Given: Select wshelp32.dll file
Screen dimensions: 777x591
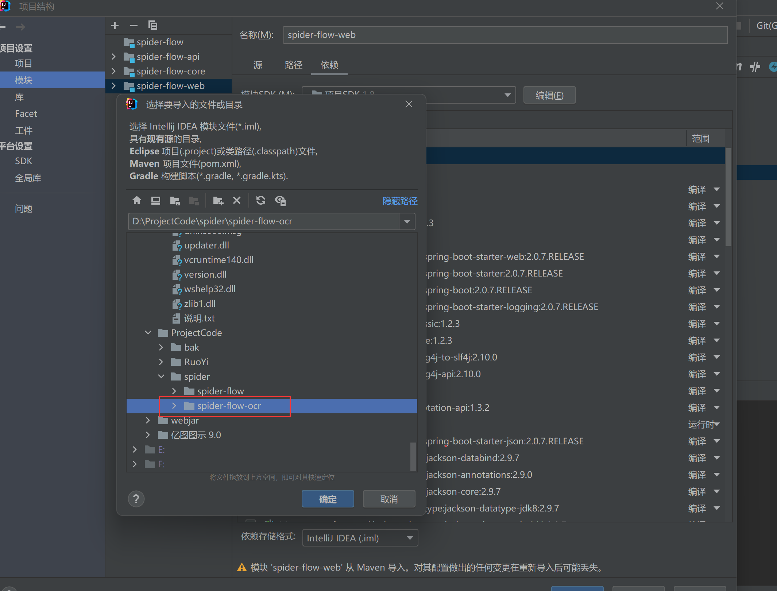Looking at the screenshot, I should pos(210,289).
